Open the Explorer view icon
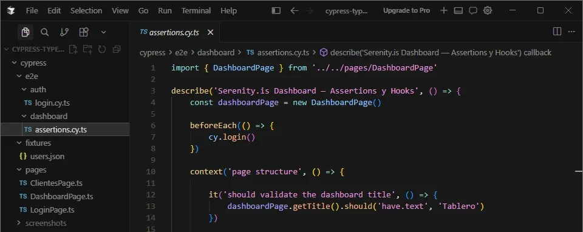 26,32
